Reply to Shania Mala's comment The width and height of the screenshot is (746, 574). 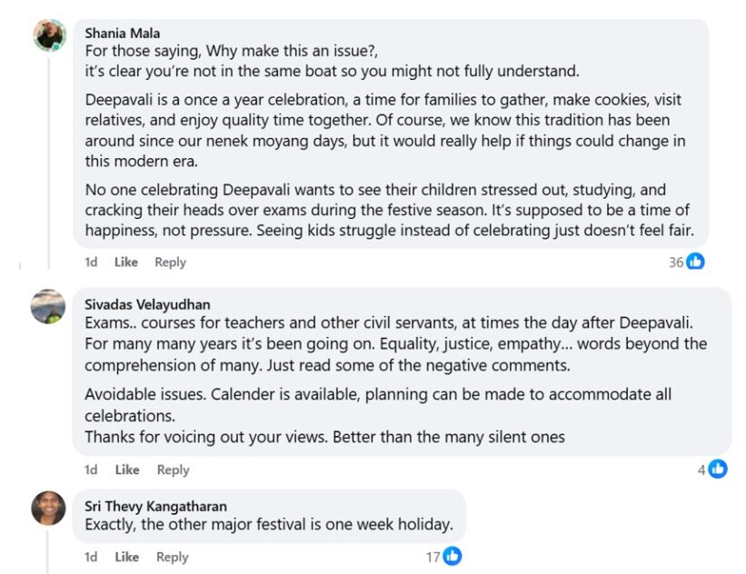point(170,262)
